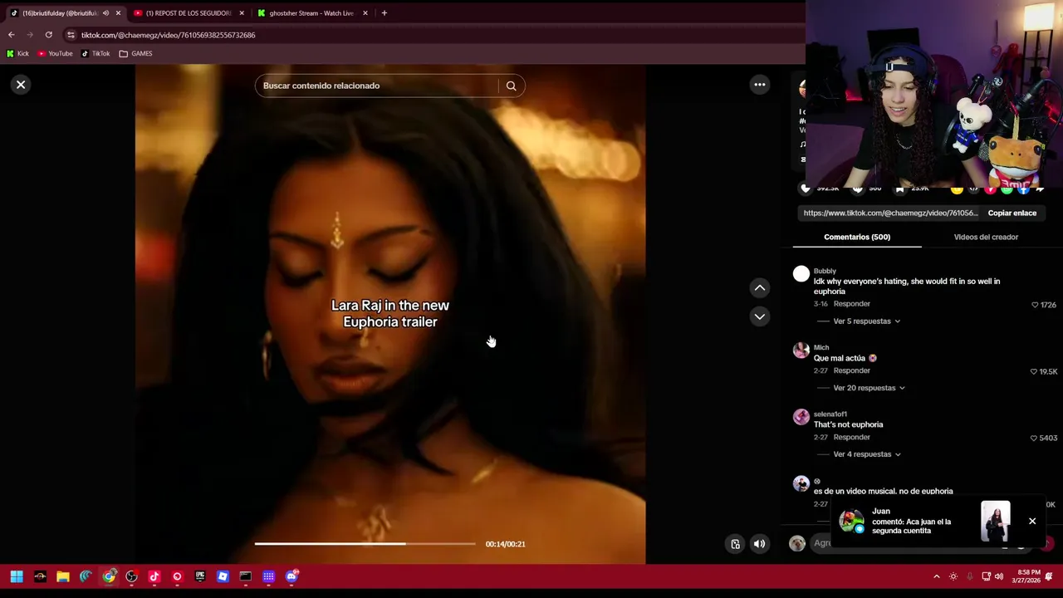Open Mich's profile avatar
This screenshot has height=598, width=1063.
[x=801, y=350]
